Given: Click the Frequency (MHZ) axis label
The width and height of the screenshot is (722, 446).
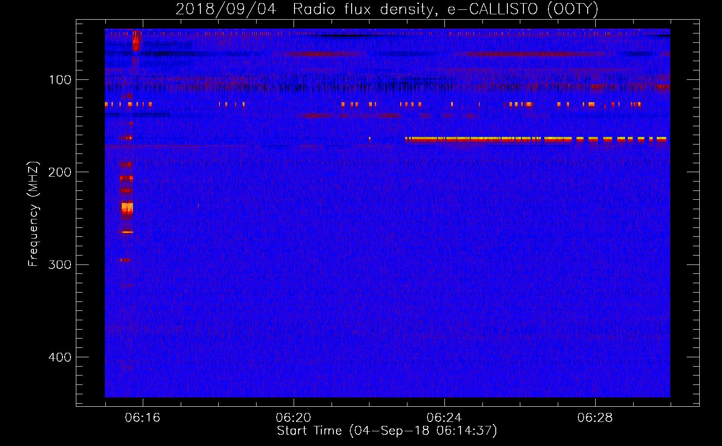Looking at the screenshot, I should [33, 214].
